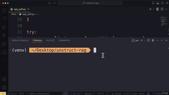Run the Python file with play button

click(x=151, y=9)
